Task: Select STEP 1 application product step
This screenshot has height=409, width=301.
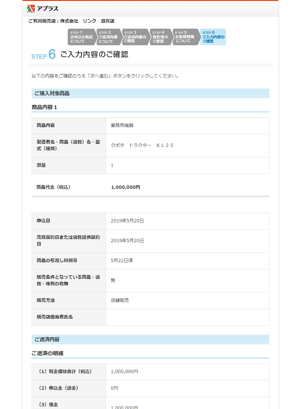Action: 81,37
